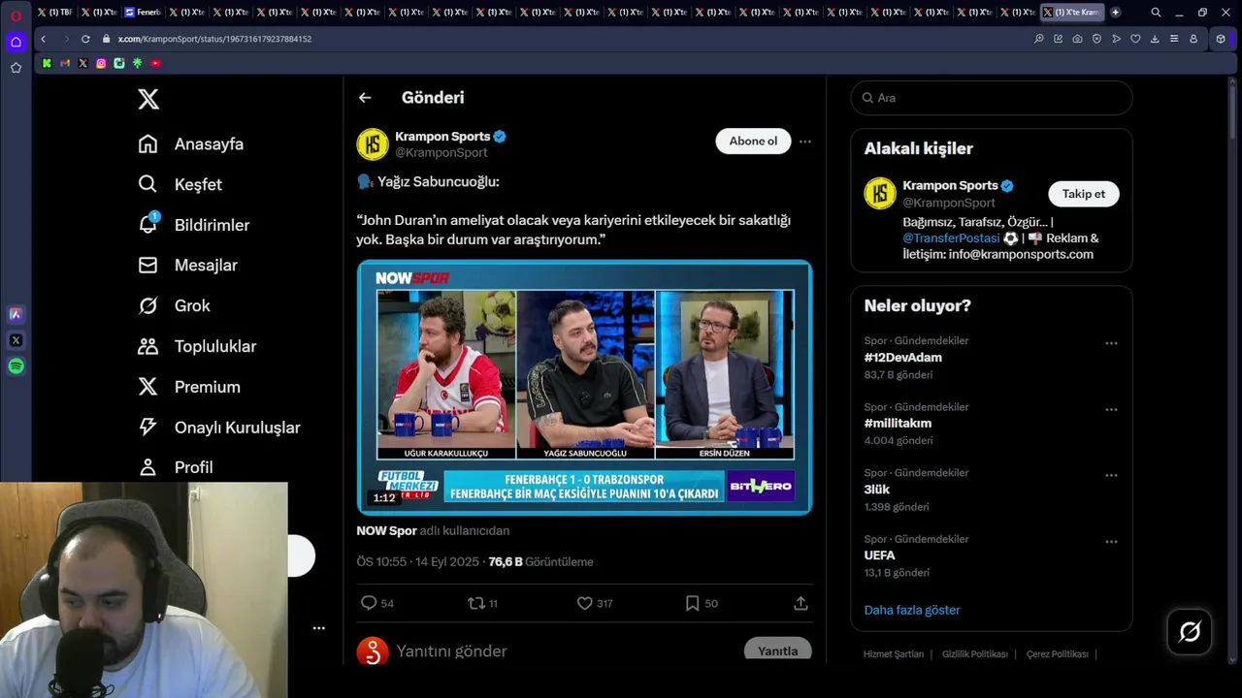Bookmark the Krampon Sports post
Image resolution: width=1242 pixels, height=698 pixels.
[692, 603]
